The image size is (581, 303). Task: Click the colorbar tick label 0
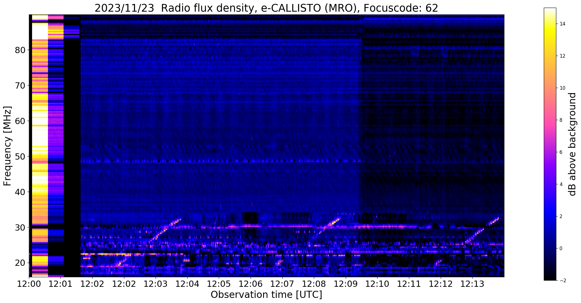561,248
